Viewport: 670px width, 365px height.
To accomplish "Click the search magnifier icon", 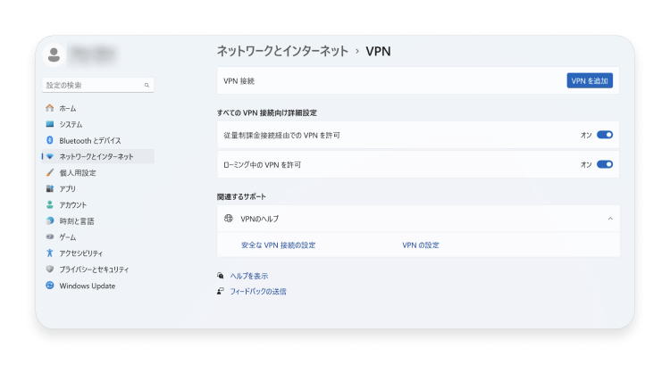I will pyautogui.click(x=147, y=86).
